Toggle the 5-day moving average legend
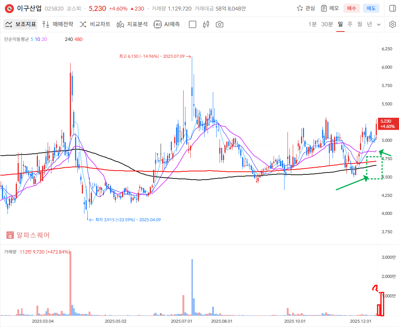The height and width of the screenshot is (327, 399). pos(32,39)
